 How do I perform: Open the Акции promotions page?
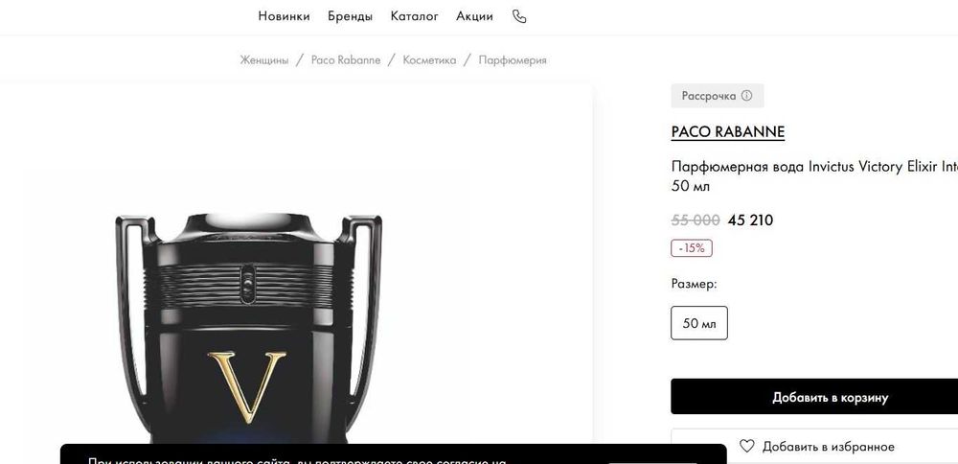[474, 16]
